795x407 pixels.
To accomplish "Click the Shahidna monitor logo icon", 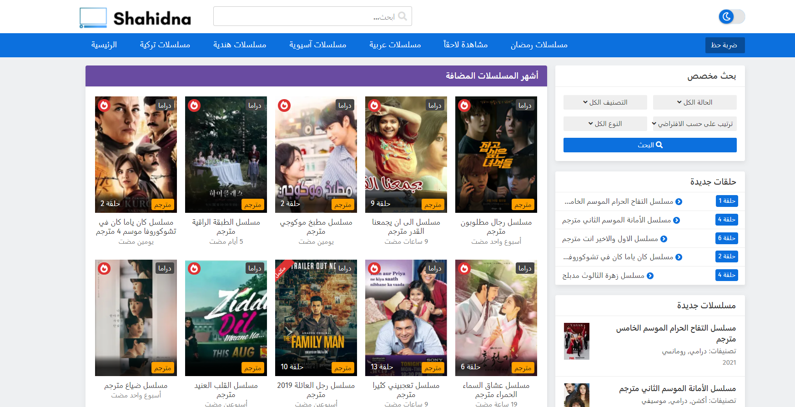I will 93,18.
